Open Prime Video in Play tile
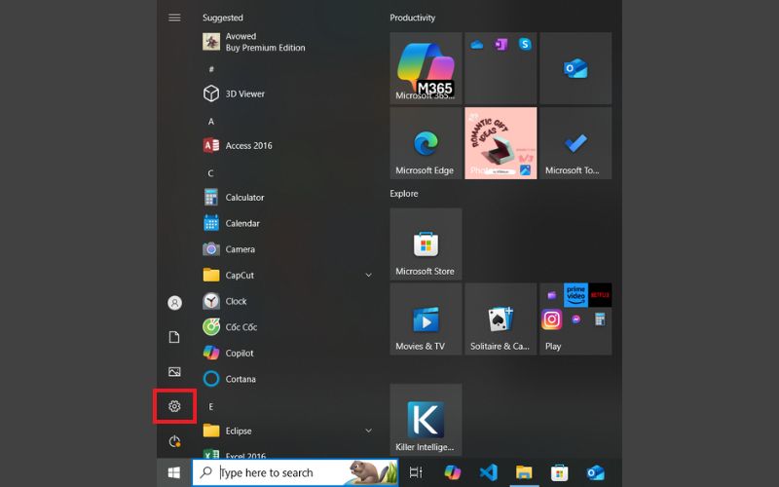 (x=575, y=295)
